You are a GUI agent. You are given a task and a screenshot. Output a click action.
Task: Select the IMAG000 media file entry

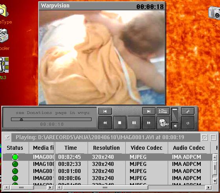pyautogui.click(x=44, y=157)
